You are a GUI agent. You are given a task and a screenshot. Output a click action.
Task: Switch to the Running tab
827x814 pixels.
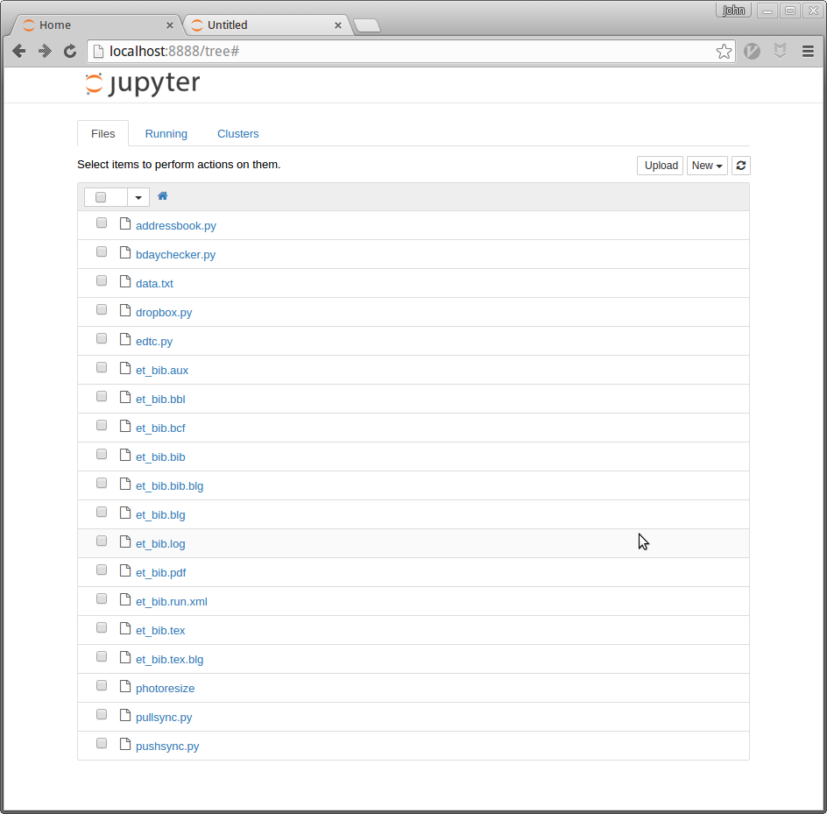pos(166,134)
